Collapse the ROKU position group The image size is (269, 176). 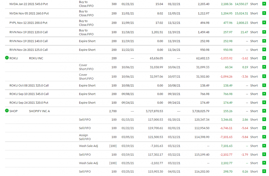point(7,58)
